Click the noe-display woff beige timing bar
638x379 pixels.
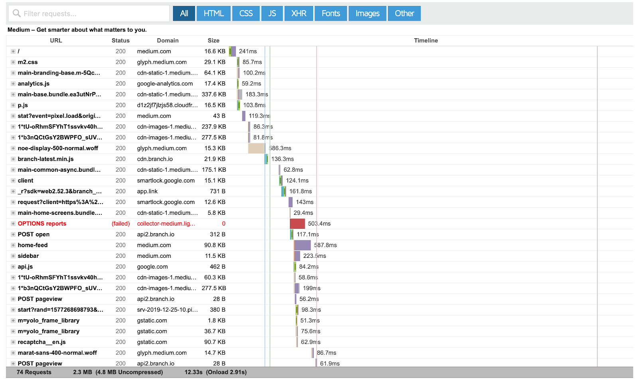(256, 148)
